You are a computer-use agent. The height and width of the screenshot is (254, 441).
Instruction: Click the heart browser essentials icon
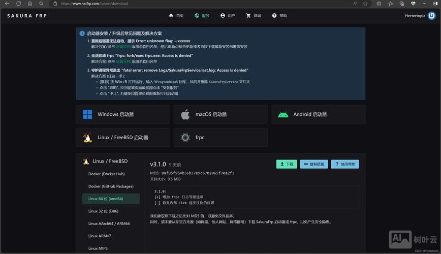pyautogui.click(x=413, y=4)
